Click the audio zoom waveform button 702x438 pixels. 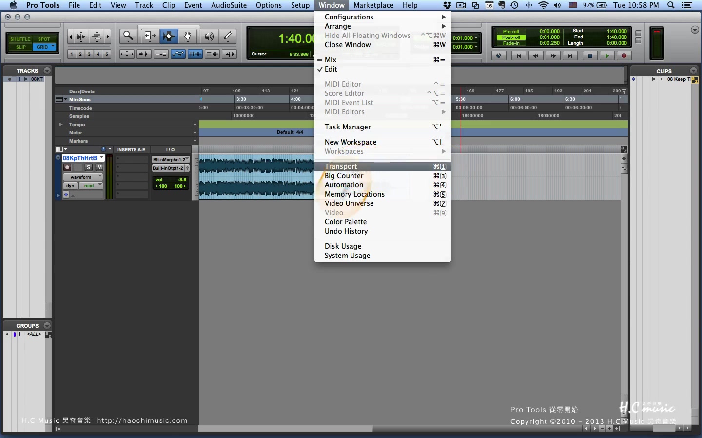click(x=82, y=36)
